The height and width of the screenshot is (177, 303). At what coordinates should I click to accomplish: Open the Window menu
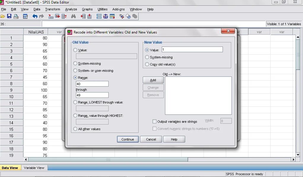tap(136, 9)
